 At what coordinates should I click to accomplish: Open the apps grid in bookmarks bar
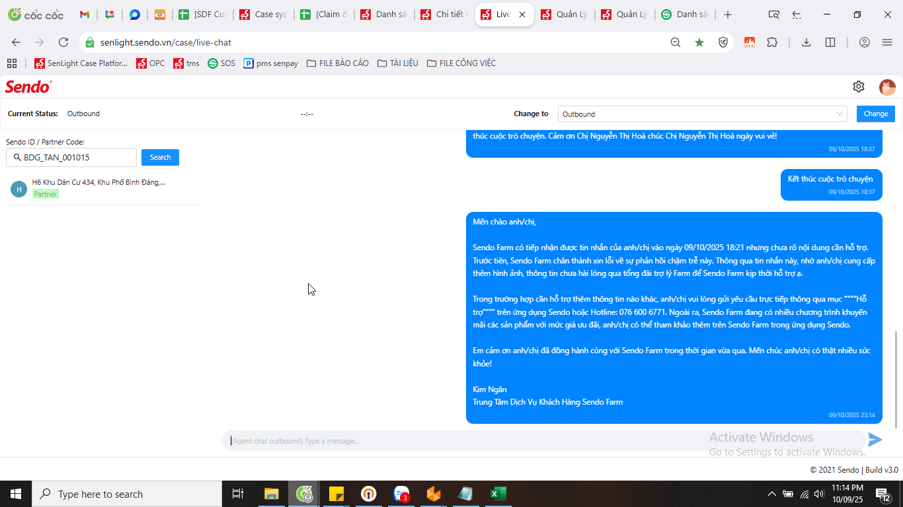(x=12, y=63)
